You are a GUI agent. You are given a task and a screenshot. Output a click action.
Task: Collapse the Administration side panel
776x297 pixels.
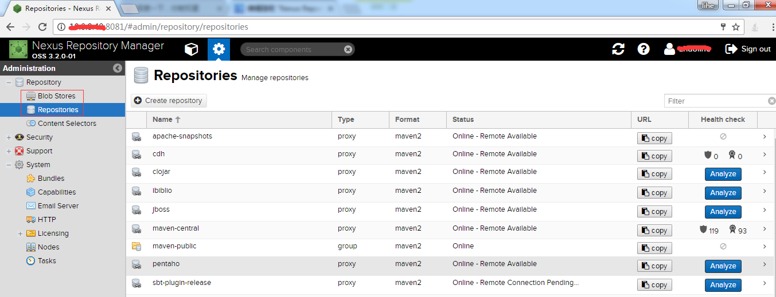[x=118, y=68]
